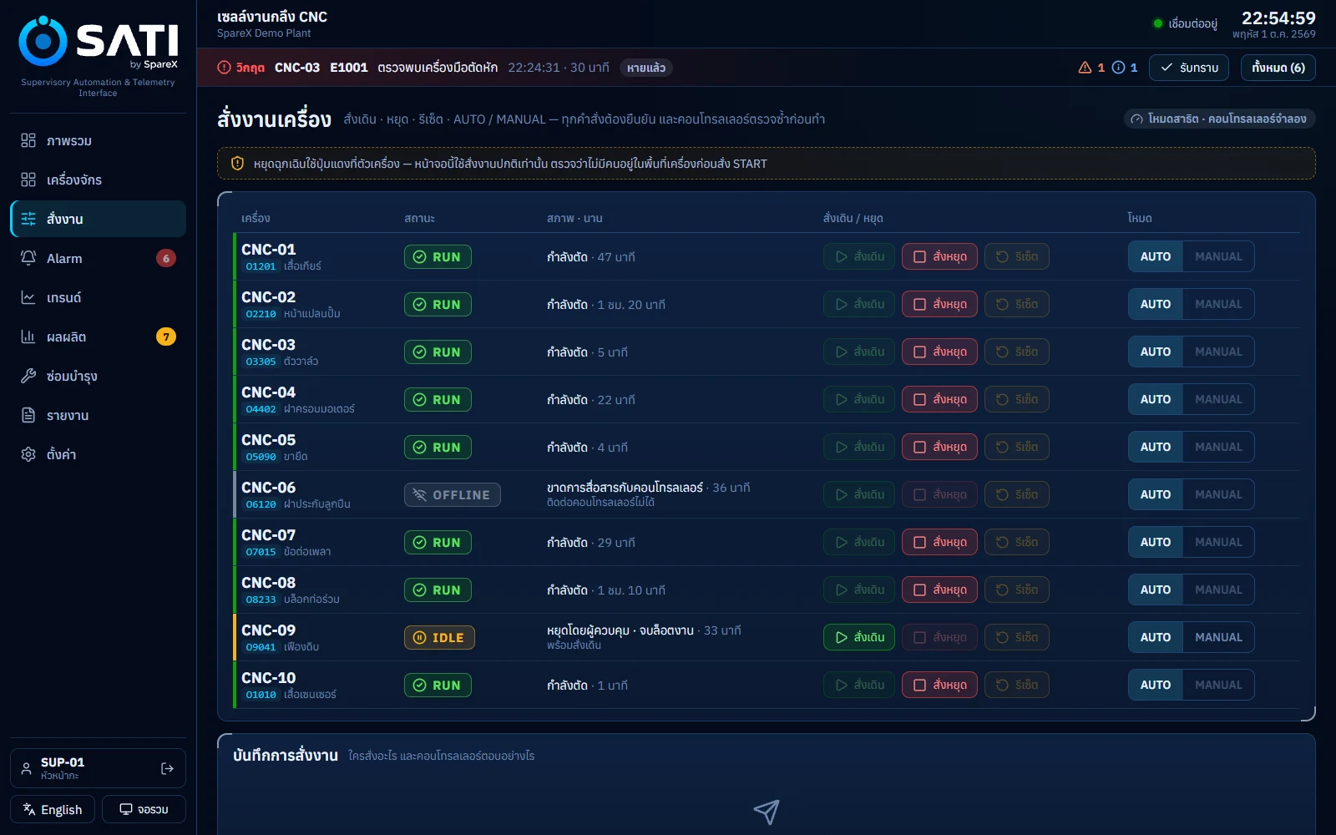Open the เทรนด์ trends page

click(98, 297)
